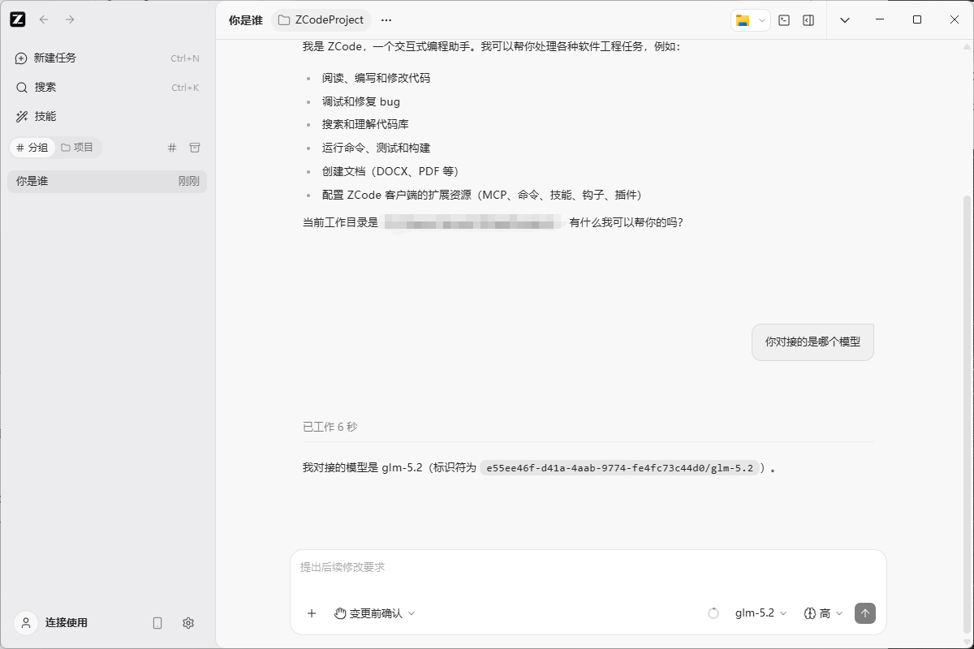
Task: Select the 你是谁 conversation in sidebar
Action: coord(107,182)
